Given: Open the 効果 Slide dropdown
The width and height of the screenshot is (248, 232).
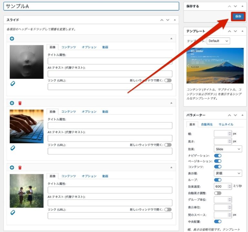Looking at the screenshot, I should click(228, 149).
